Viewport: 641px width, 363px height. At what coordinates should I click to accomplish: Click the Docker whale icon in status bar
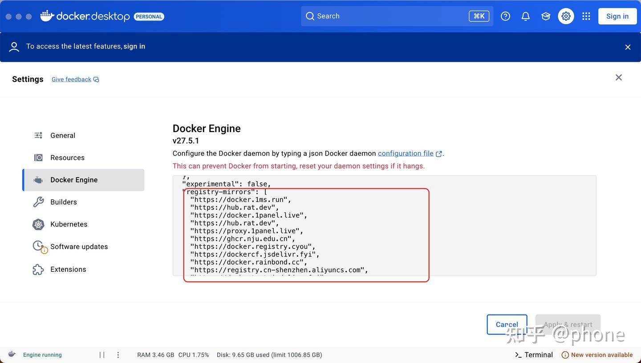point(12,354)
